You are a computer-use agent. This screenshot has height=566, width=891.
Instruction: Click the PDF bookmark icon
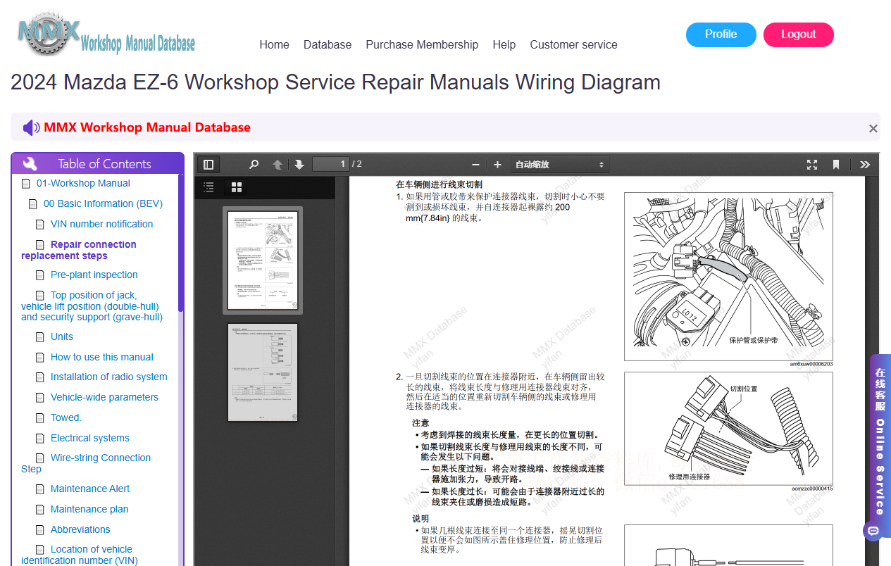836,165
